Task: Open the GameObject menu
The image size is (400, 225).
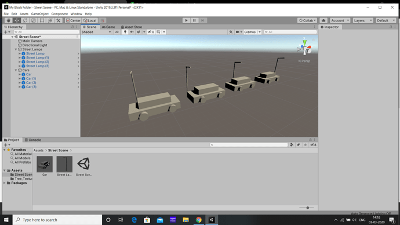Action: point(40,14)
